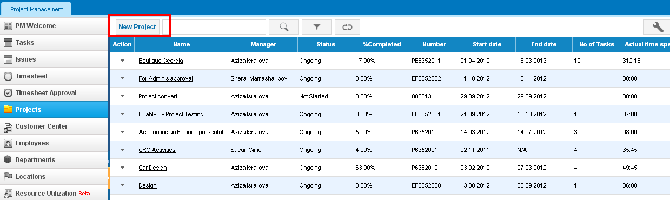Open the For Admin's approval project link
The height and width of the screenshot is (200, 670).
click(165, 78)
